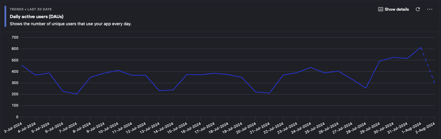The image size is (441, 139).
Task: Click the line low point at 7-Jul-2024
Action: [x=76, y=94]
